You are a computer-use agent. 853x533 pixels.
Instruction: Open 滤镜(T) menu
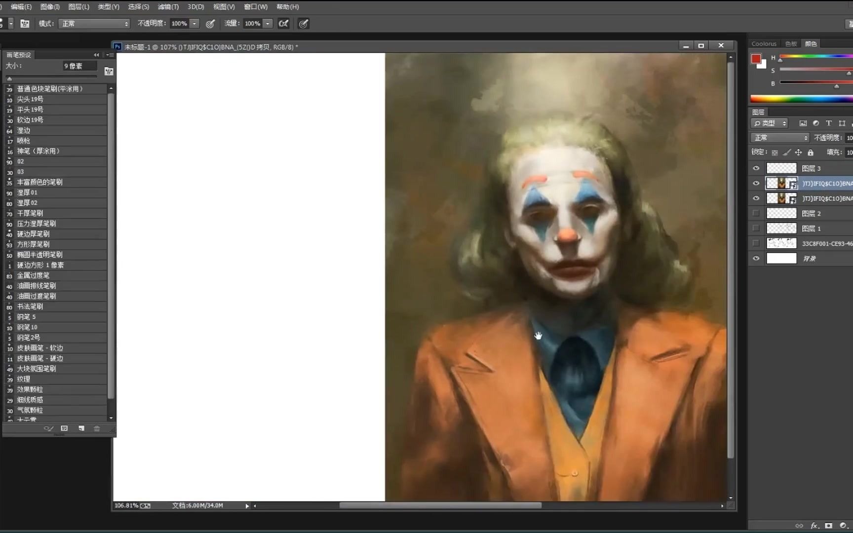(x=168, y=6)
